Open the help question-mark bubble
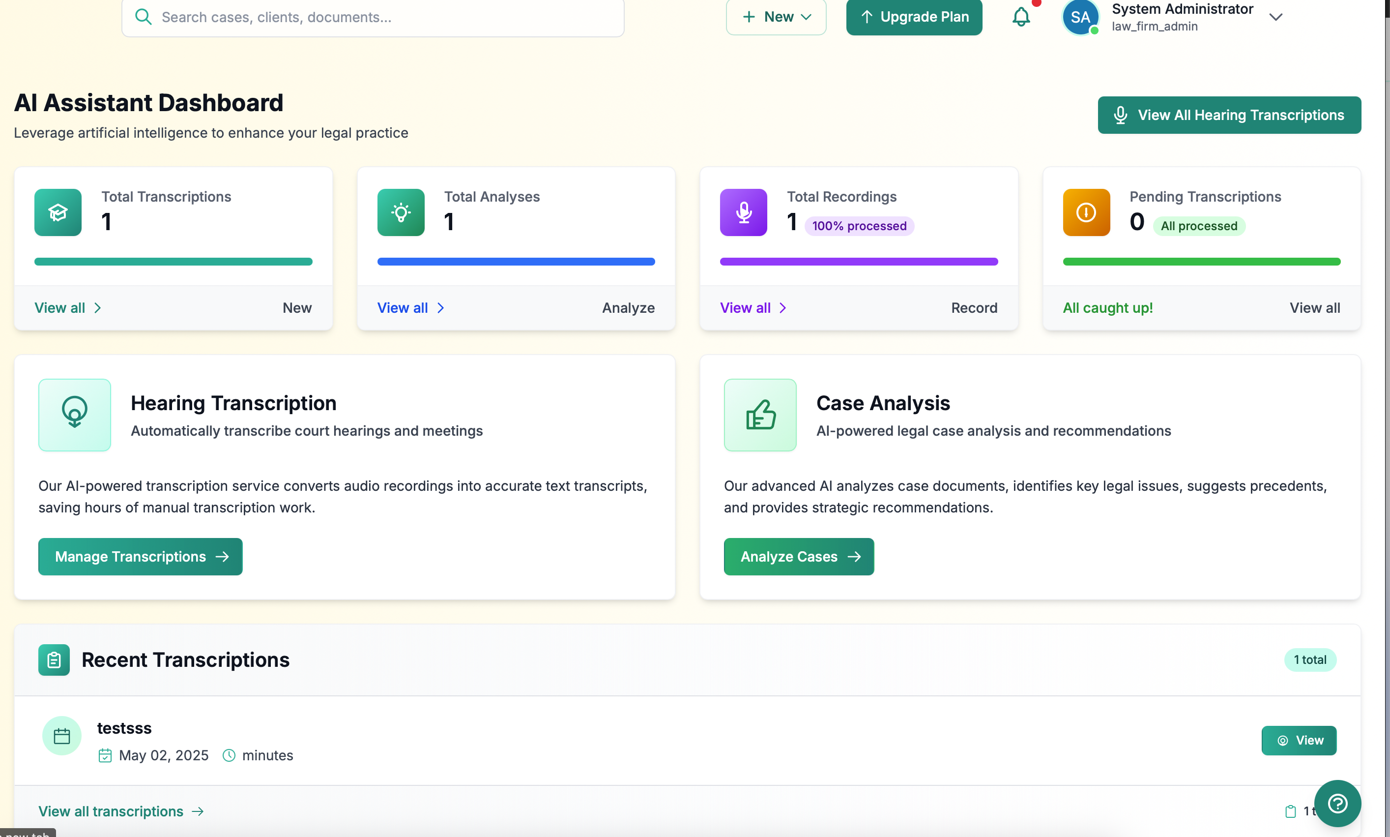The image size is (1390, 837). click(1337, 803)
